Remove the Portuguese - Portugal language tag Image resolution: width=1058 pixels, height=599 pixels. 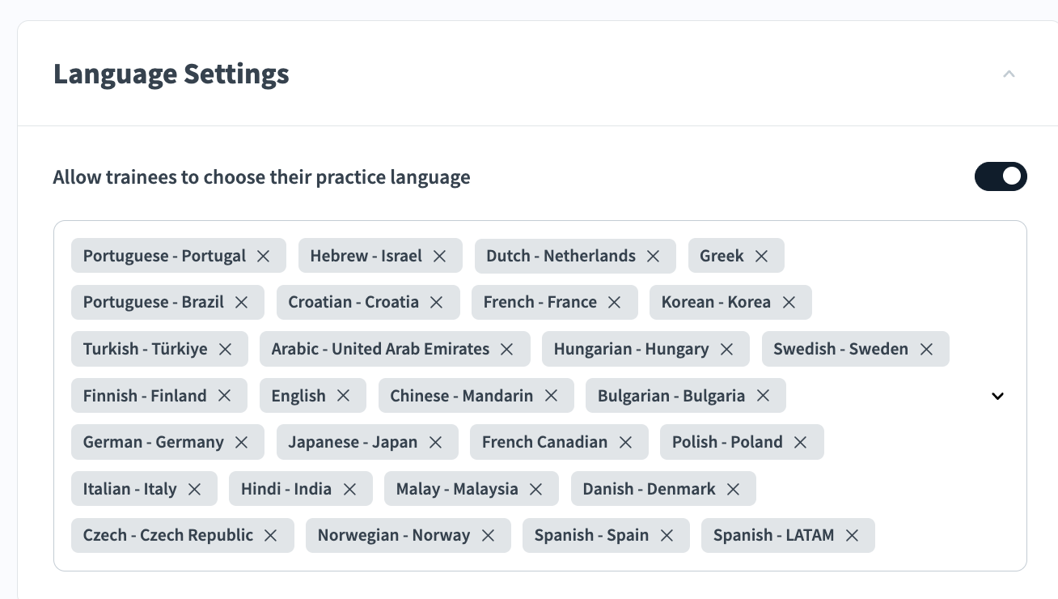tap(264, 256)
